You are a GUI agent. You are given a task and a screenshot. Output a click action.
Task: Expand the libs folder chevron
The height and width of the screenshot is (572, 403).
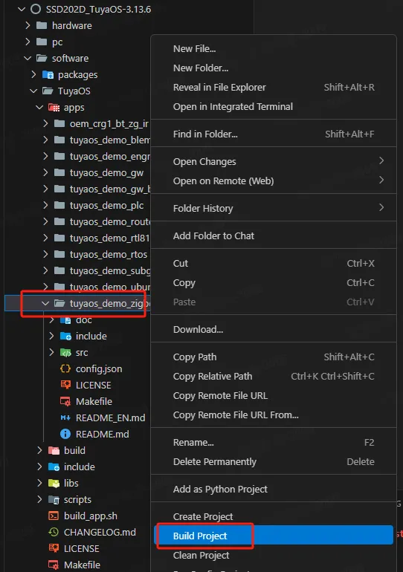tap(39, 483)
